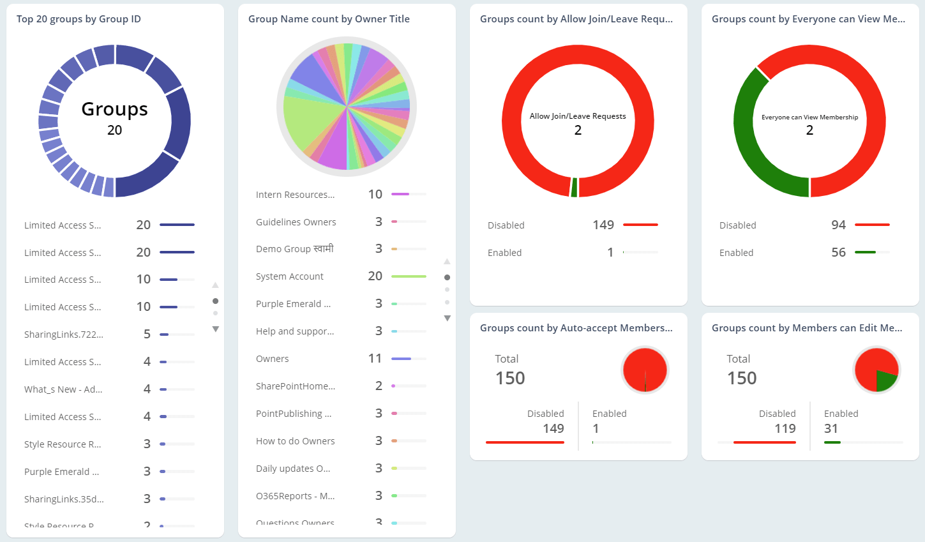Click the down scroll arrow in Owner Title list
This screenshot has width=925, height=542.
tap(447, 317)
